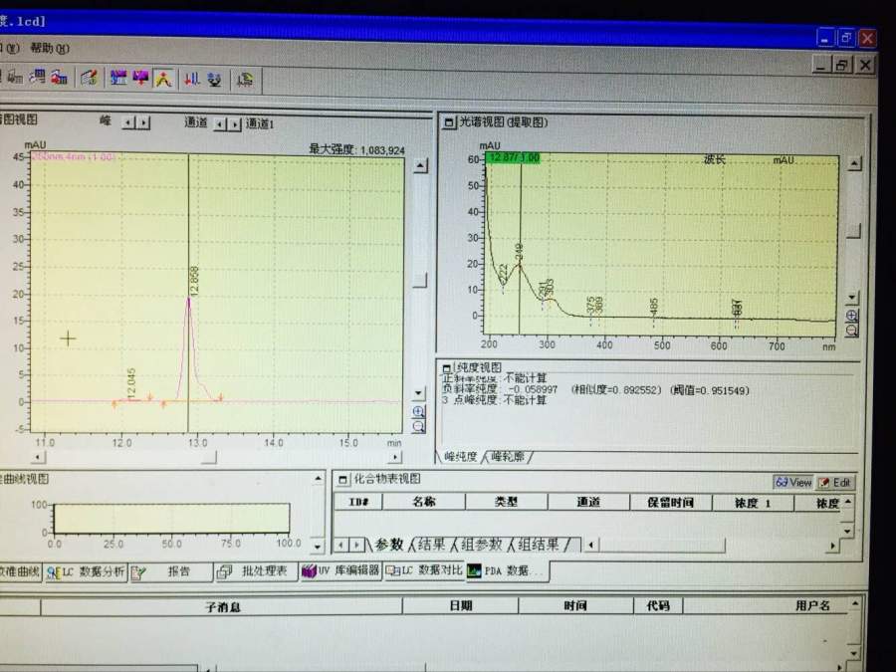
Task: Switch to the next channel (通道) arrow
Action: [234, 123]
